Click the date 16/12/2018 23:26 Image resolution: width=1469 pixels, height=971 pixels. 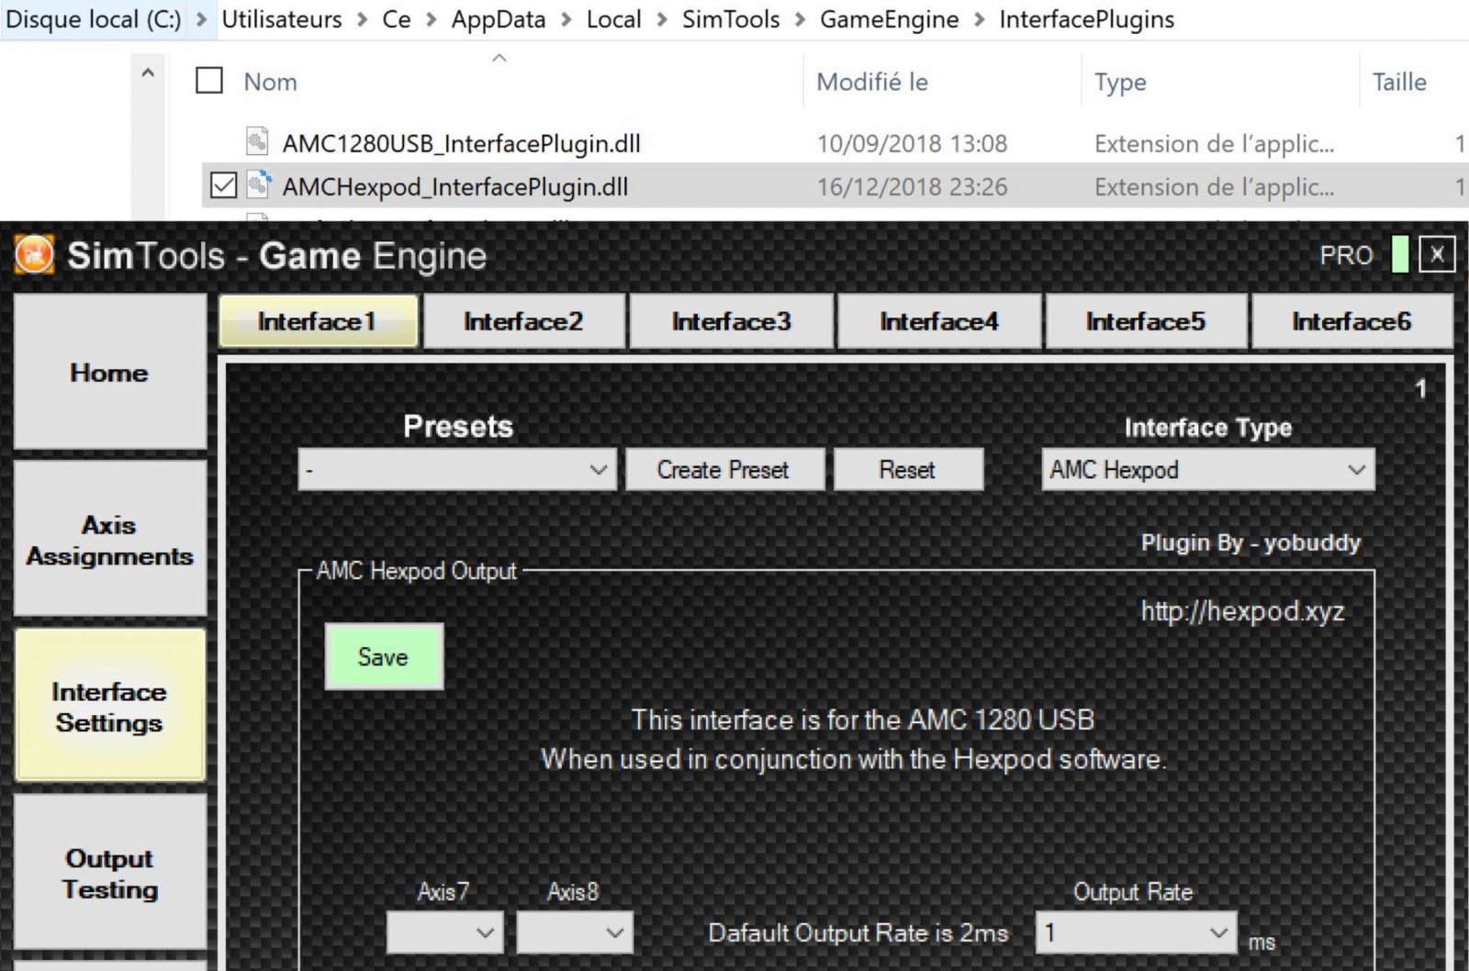[913, 187]
